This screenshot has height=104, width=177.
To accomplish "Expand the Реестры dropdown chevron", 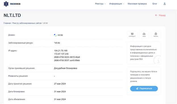I will (105, 4).
